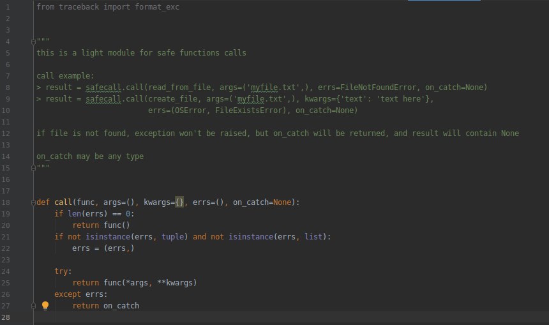Click 'on_catch=None)' at end of line 10
549x325 pixels.
pos(327,110)
